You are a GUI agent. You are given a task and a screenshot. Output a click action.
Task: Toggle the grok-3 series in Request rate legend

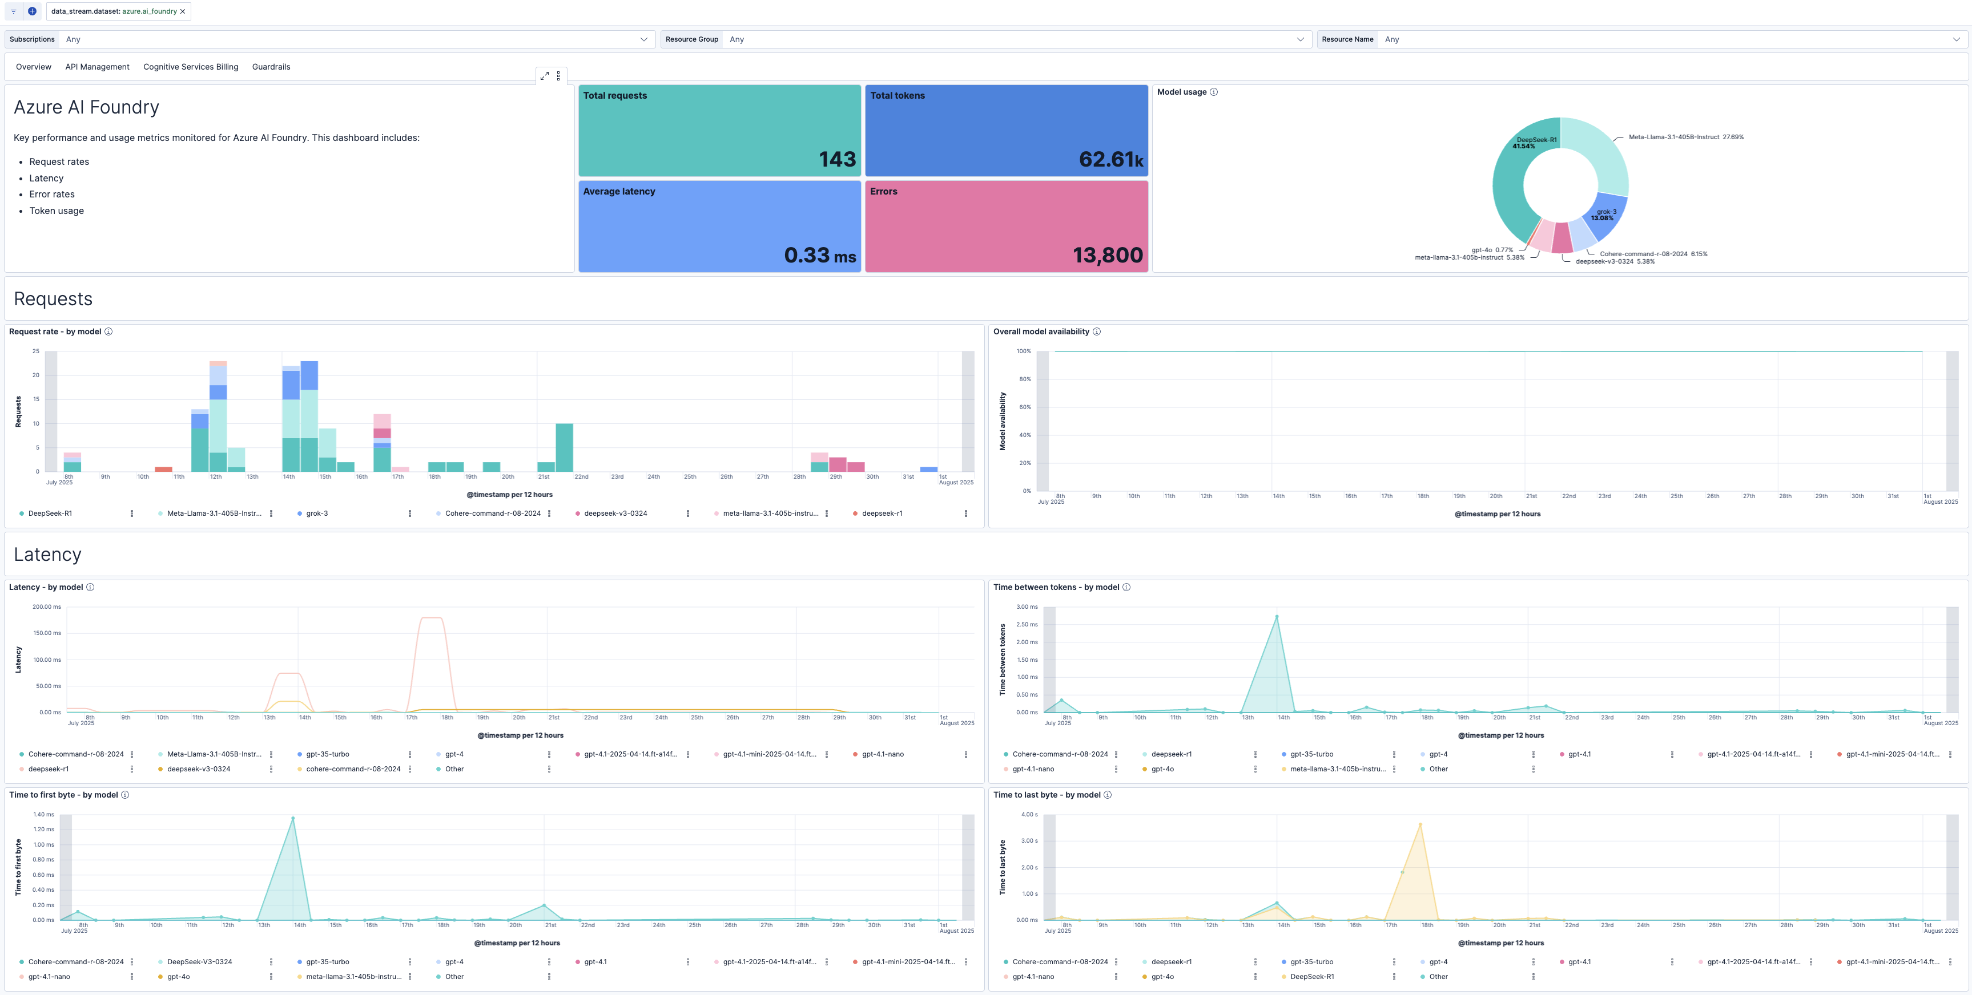(316, 513)
